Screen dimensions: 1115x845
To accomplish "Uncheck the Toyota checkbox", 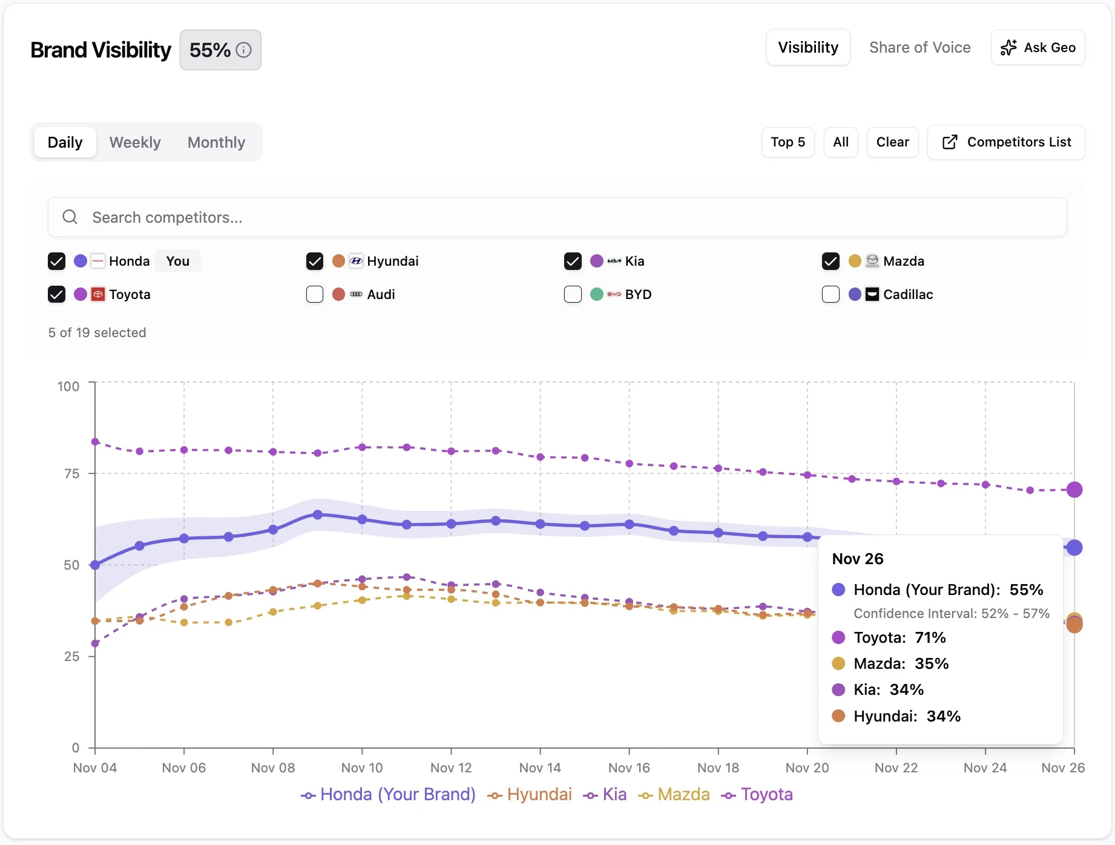I will tap(56, 294).
